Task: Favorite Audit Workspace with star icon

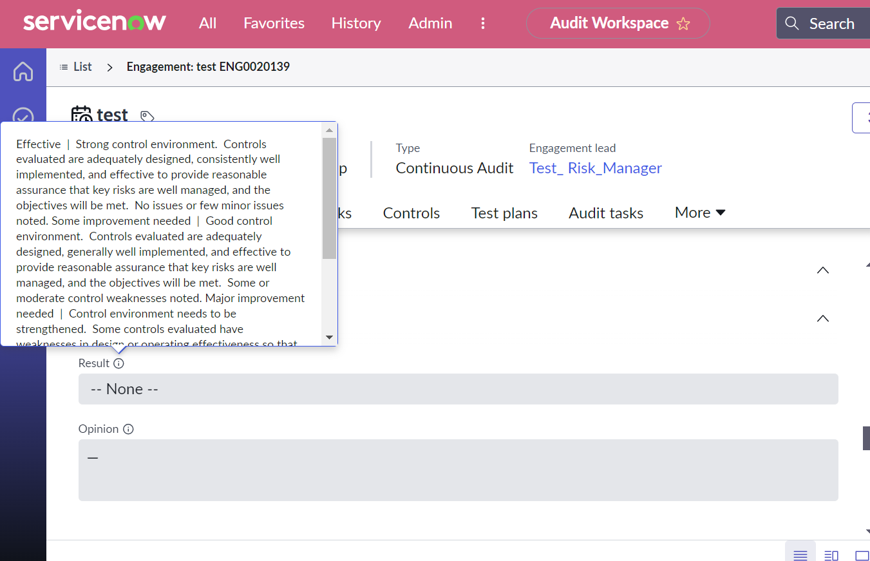Action: pyautogui.click(x=683, y=24)
